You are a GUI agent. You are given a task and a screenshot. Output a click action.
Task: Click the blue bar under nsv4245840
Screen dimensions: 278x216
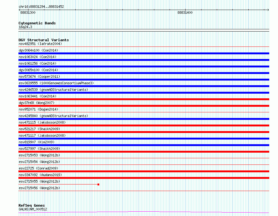[144, 119]
